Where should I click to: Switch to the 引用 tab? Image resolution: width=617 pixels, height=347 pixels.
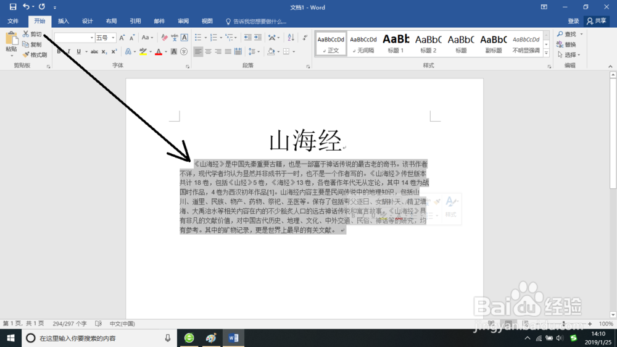tap(135, 21)
